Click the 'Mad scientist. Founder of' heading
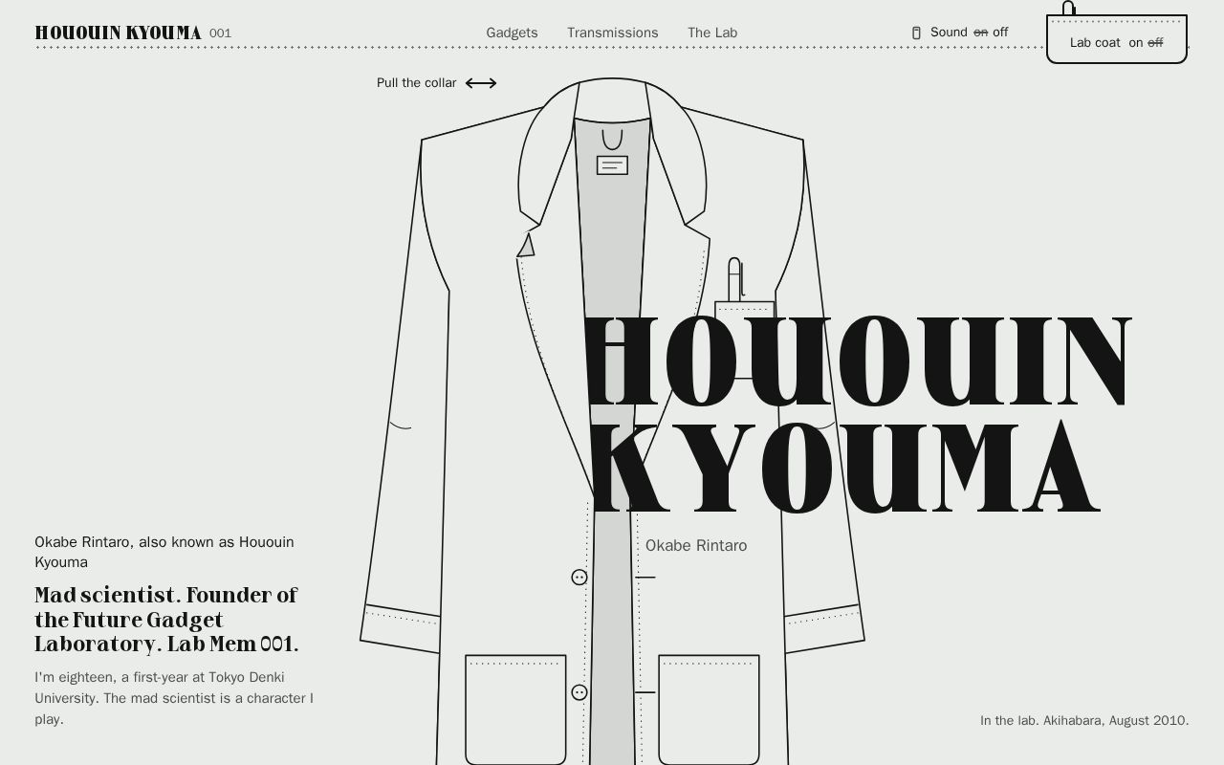The image size is (1224, 765). tap(166, 620)
